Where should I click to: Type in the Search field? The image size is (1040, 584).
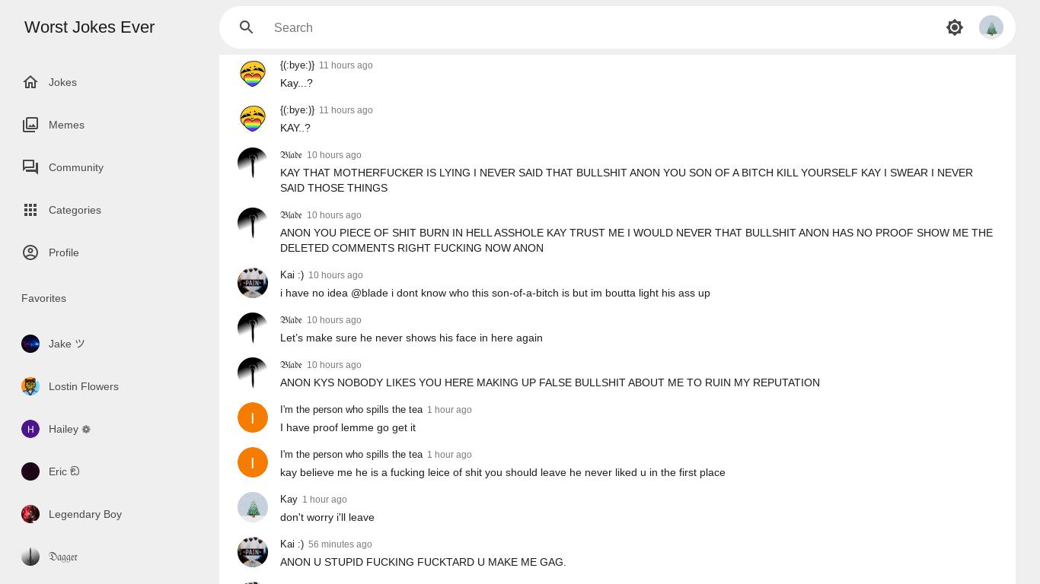594,27
